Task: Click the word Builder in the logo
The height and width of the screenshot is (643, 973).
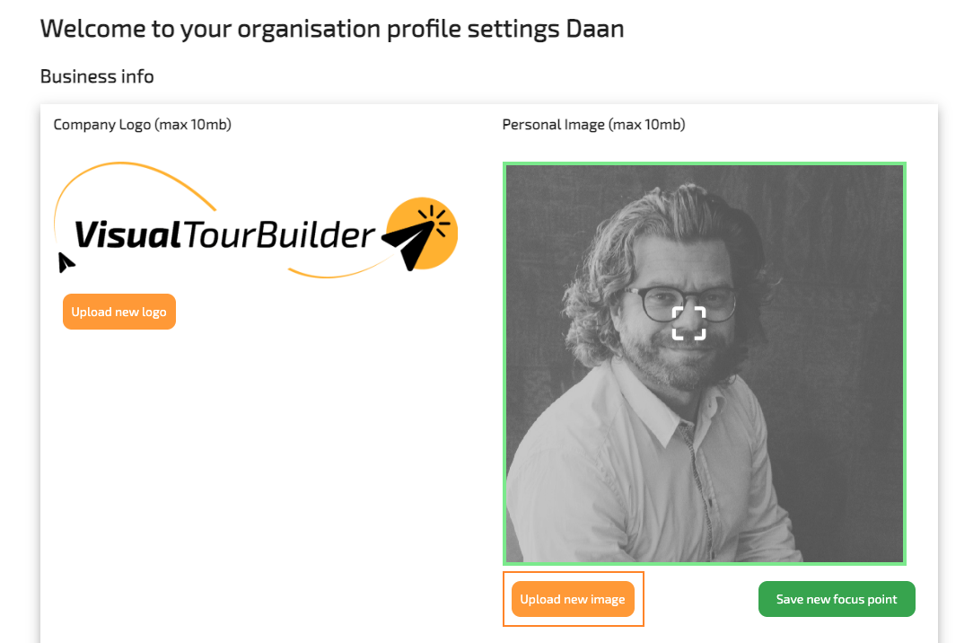Action: [316, 235]
